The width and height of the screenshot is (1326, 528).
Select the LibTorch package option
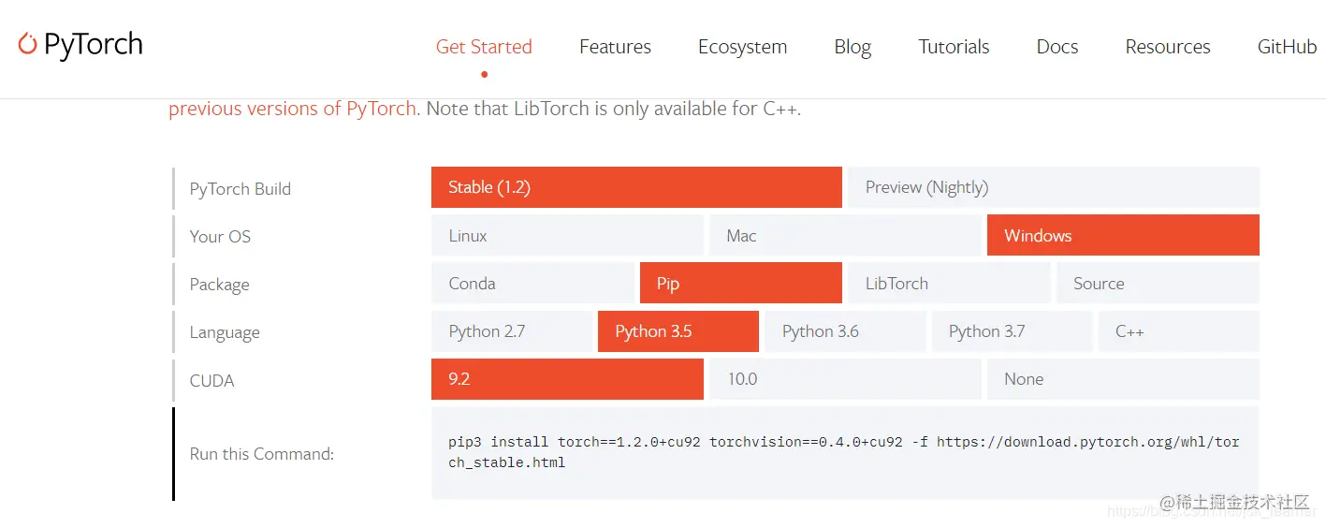(949, 283)
